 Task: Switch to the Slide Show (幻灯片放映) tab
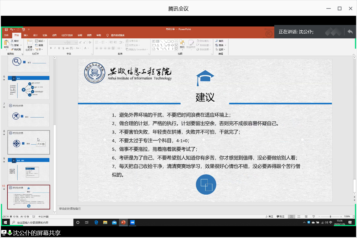pyautogui.click(x=67, y=35)
